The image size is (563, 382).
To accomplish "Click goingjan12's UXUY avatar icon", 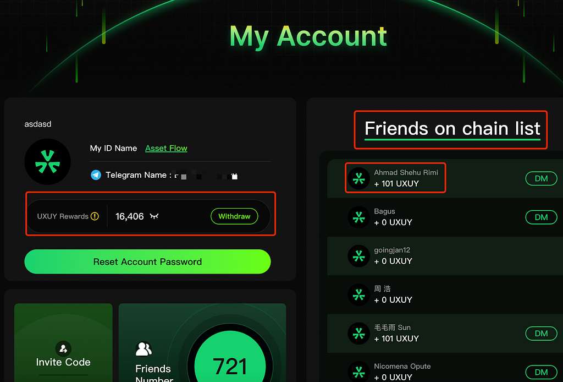I will pyautogui.click(x=359, y=256).
